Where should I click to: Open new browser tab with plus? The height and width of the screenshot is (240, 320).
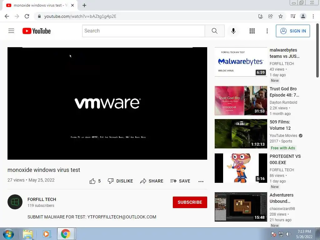point(84,6)
